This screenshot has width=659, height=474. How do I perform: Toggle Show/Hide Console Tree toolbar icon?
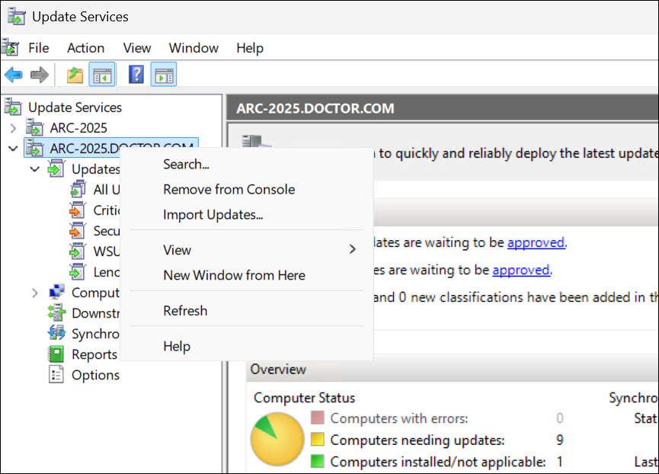tap(101, 75)
